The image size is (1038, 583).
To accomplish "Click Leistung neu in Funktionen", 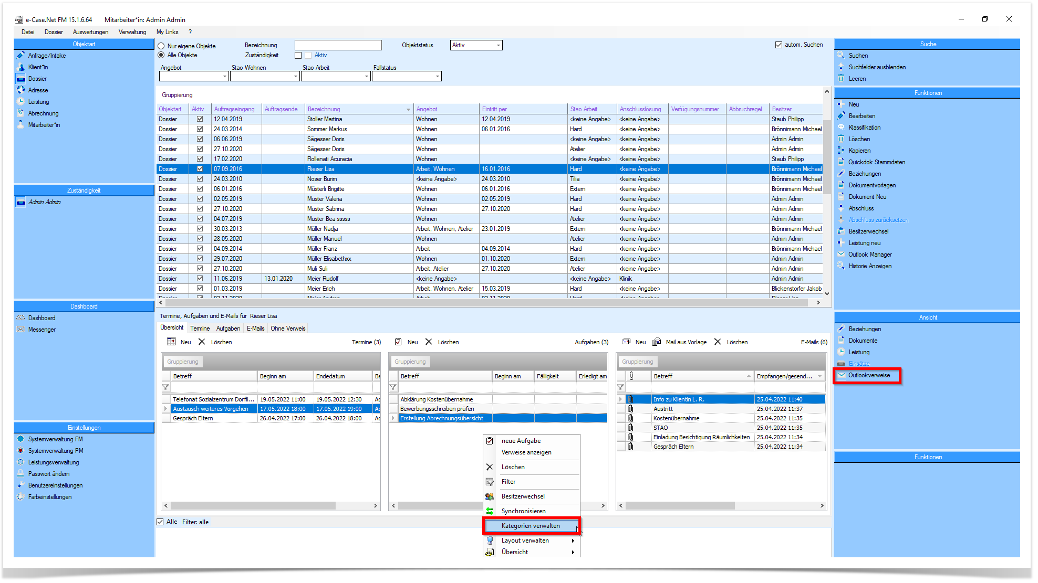I will (864, 243).
